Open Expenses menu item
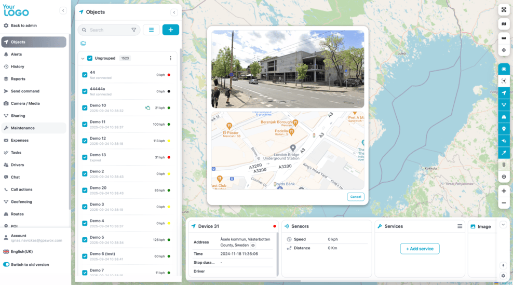513x285 pixels. click(x=34, y=140)
